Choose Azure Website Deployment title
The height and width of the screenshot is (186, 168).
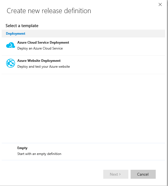click(x=39, y=61)
